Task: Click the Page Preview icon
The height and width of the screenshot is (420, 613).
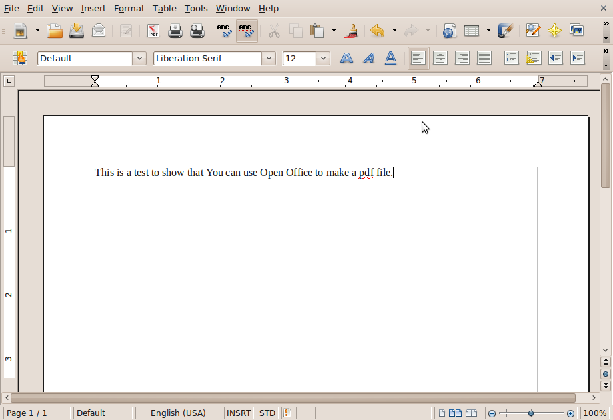Action: click(197, 31)
